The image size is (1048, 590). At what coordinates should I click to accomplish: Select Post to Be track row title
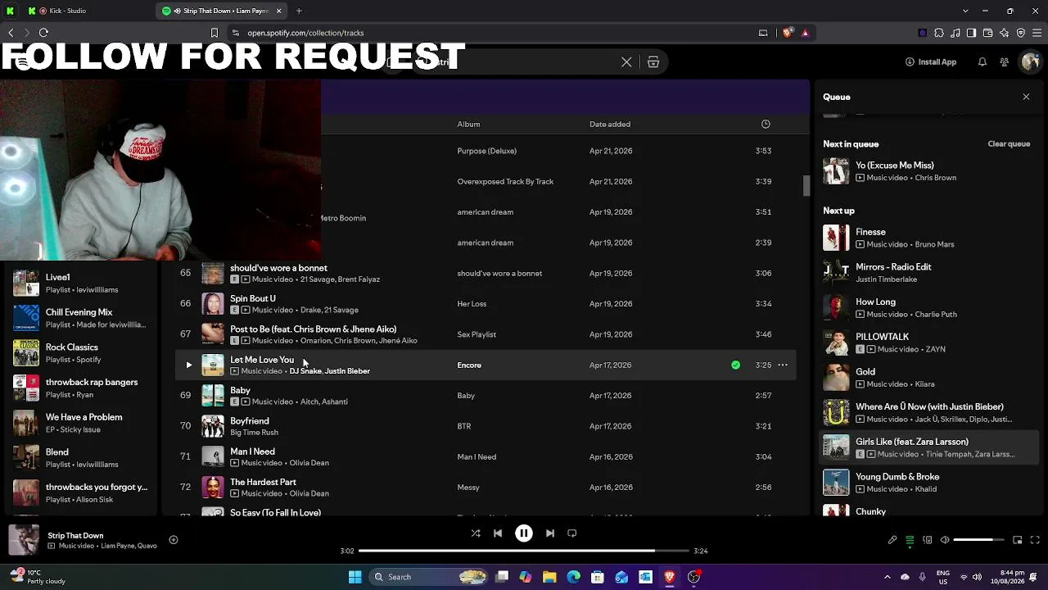click(x=313, y=329)
